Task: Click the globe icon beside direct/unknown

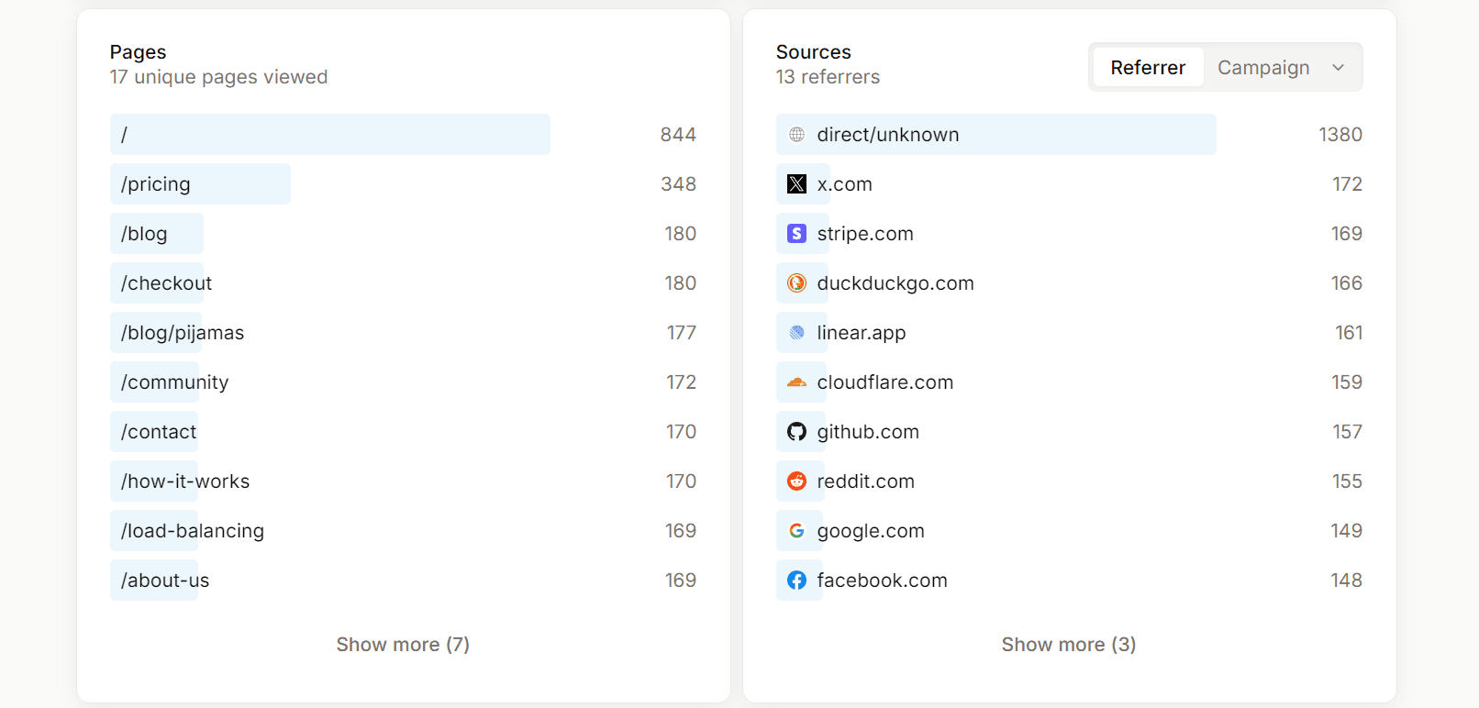Action: pos(796,135)
